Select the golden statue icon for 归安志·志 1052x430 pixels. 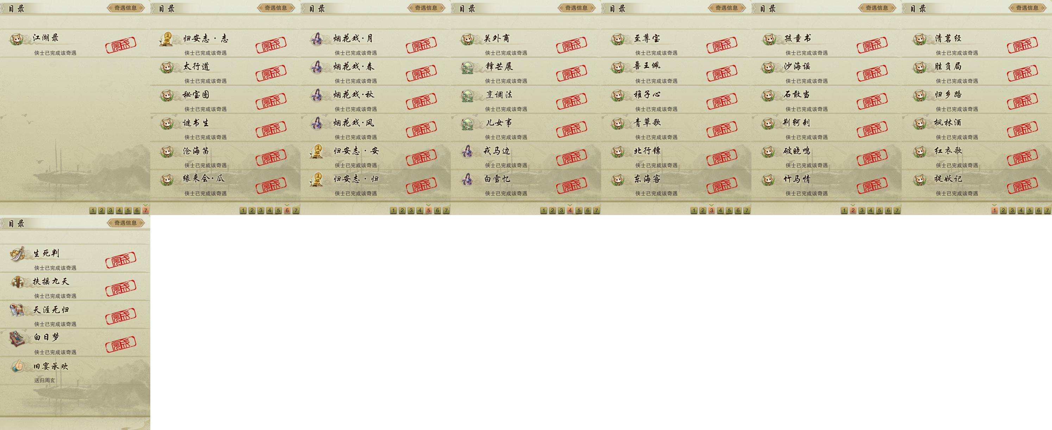pyautogui.click(x=166, y=39)
